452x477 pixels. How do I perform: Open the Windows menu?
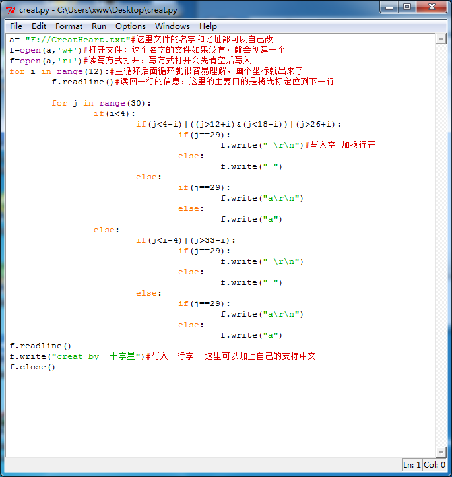tap(172, 26)
